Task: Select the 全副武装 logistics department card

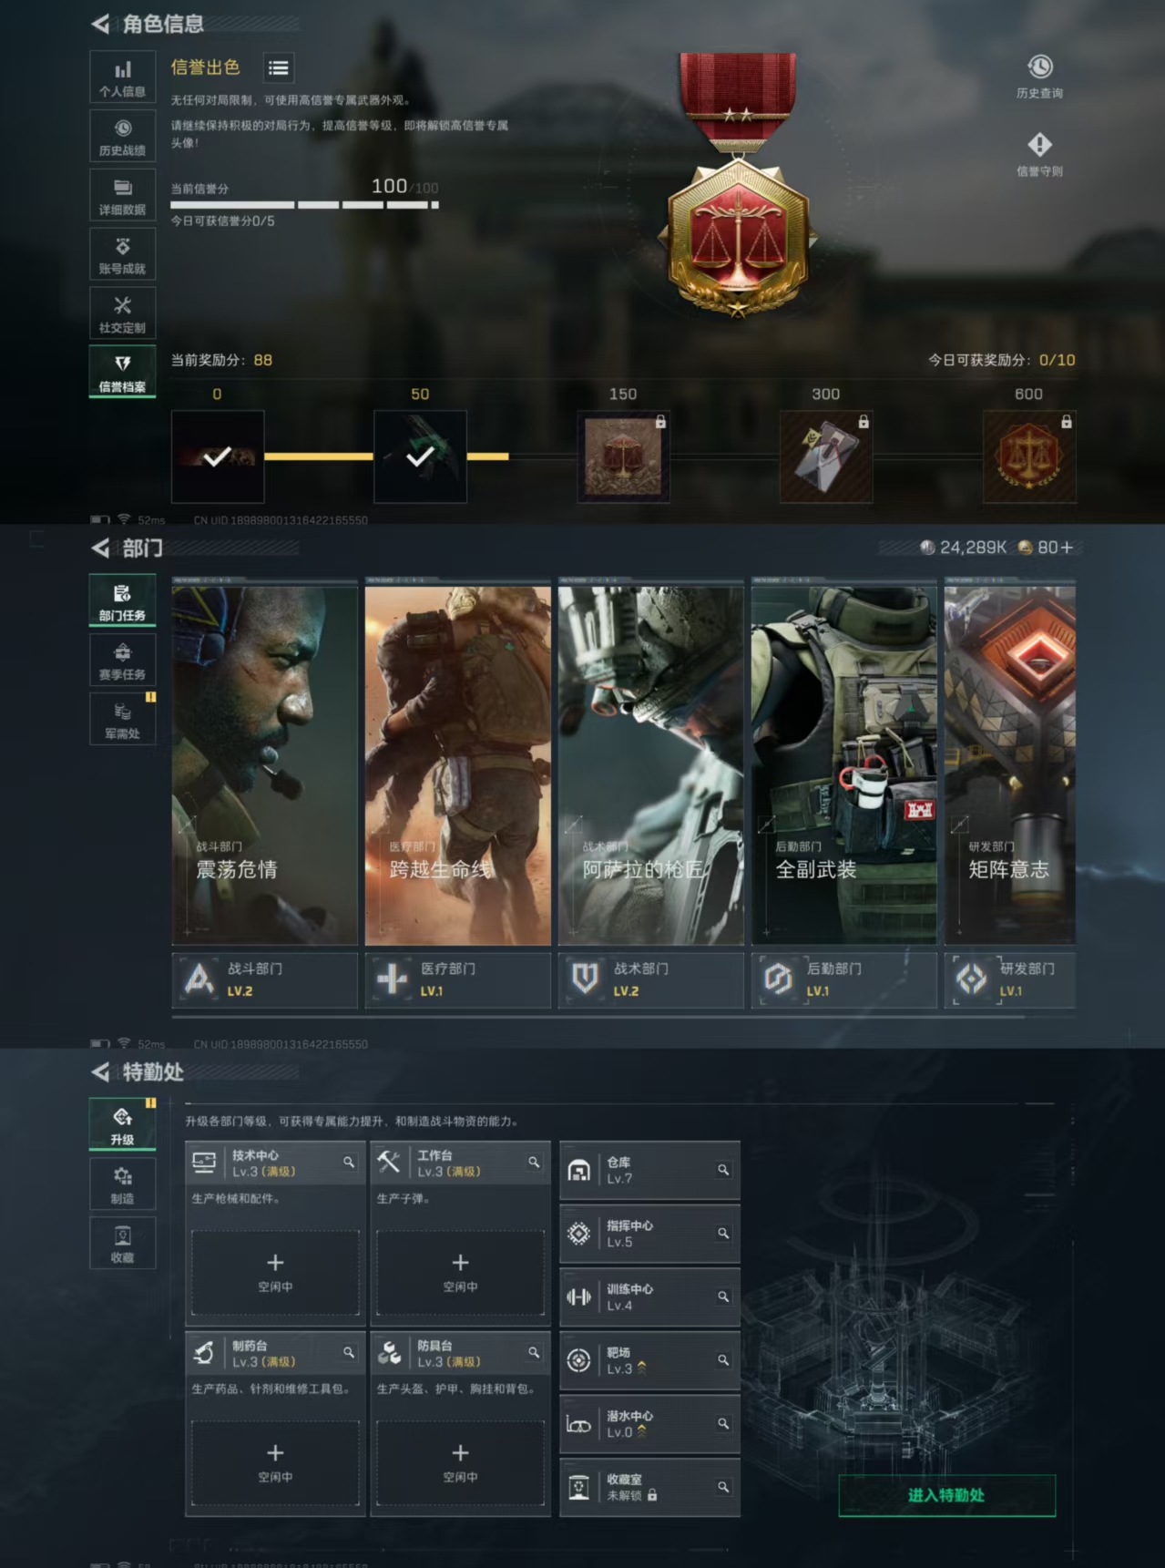Action: (843, 765)
